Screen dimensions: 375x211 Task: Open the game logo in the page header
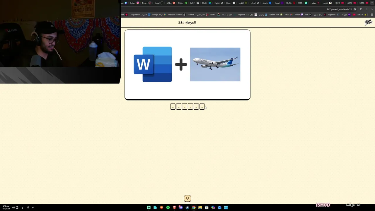tap(368, 22)
